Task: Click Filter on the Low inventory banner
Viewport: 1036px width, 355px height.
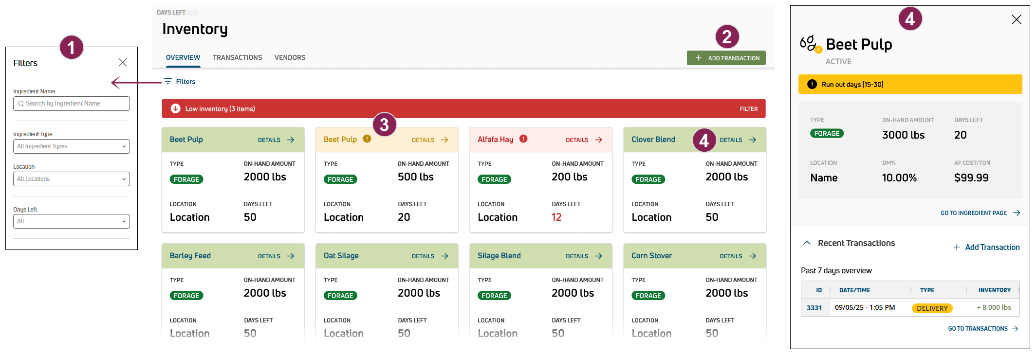Action: click(x=748, y=109)
